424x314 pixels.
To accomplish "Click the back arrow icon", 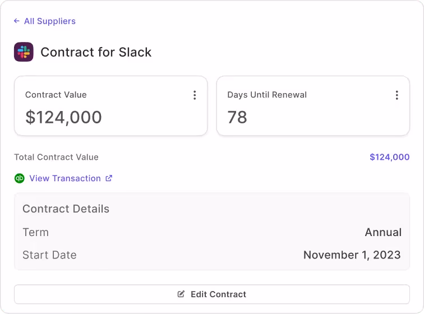I will 17,21.
